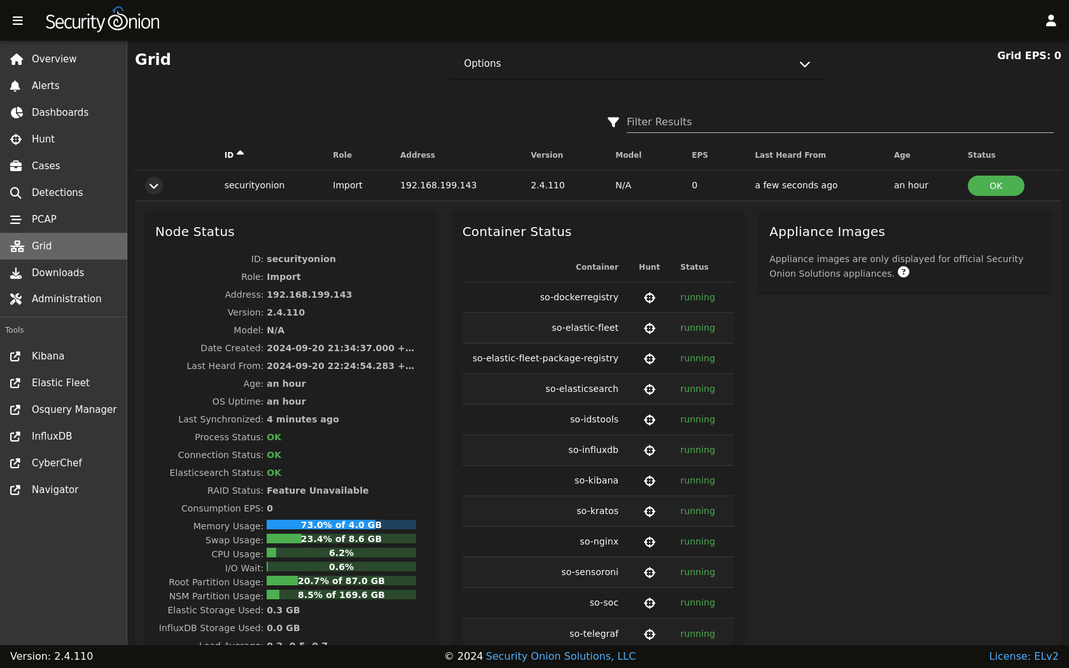
Task: Click the Overview home icon
Action: 17,59
